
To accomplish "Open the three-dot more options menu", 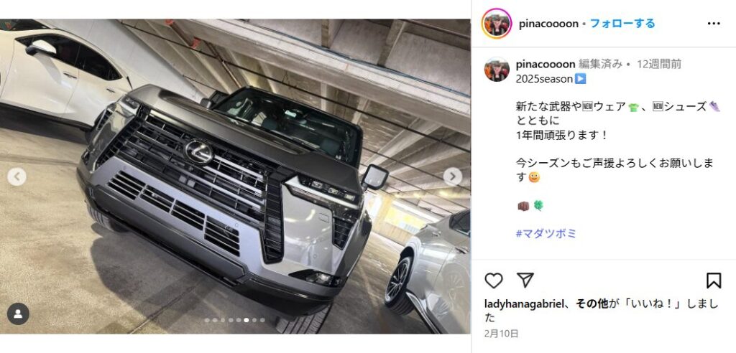I will click(714, 24).
